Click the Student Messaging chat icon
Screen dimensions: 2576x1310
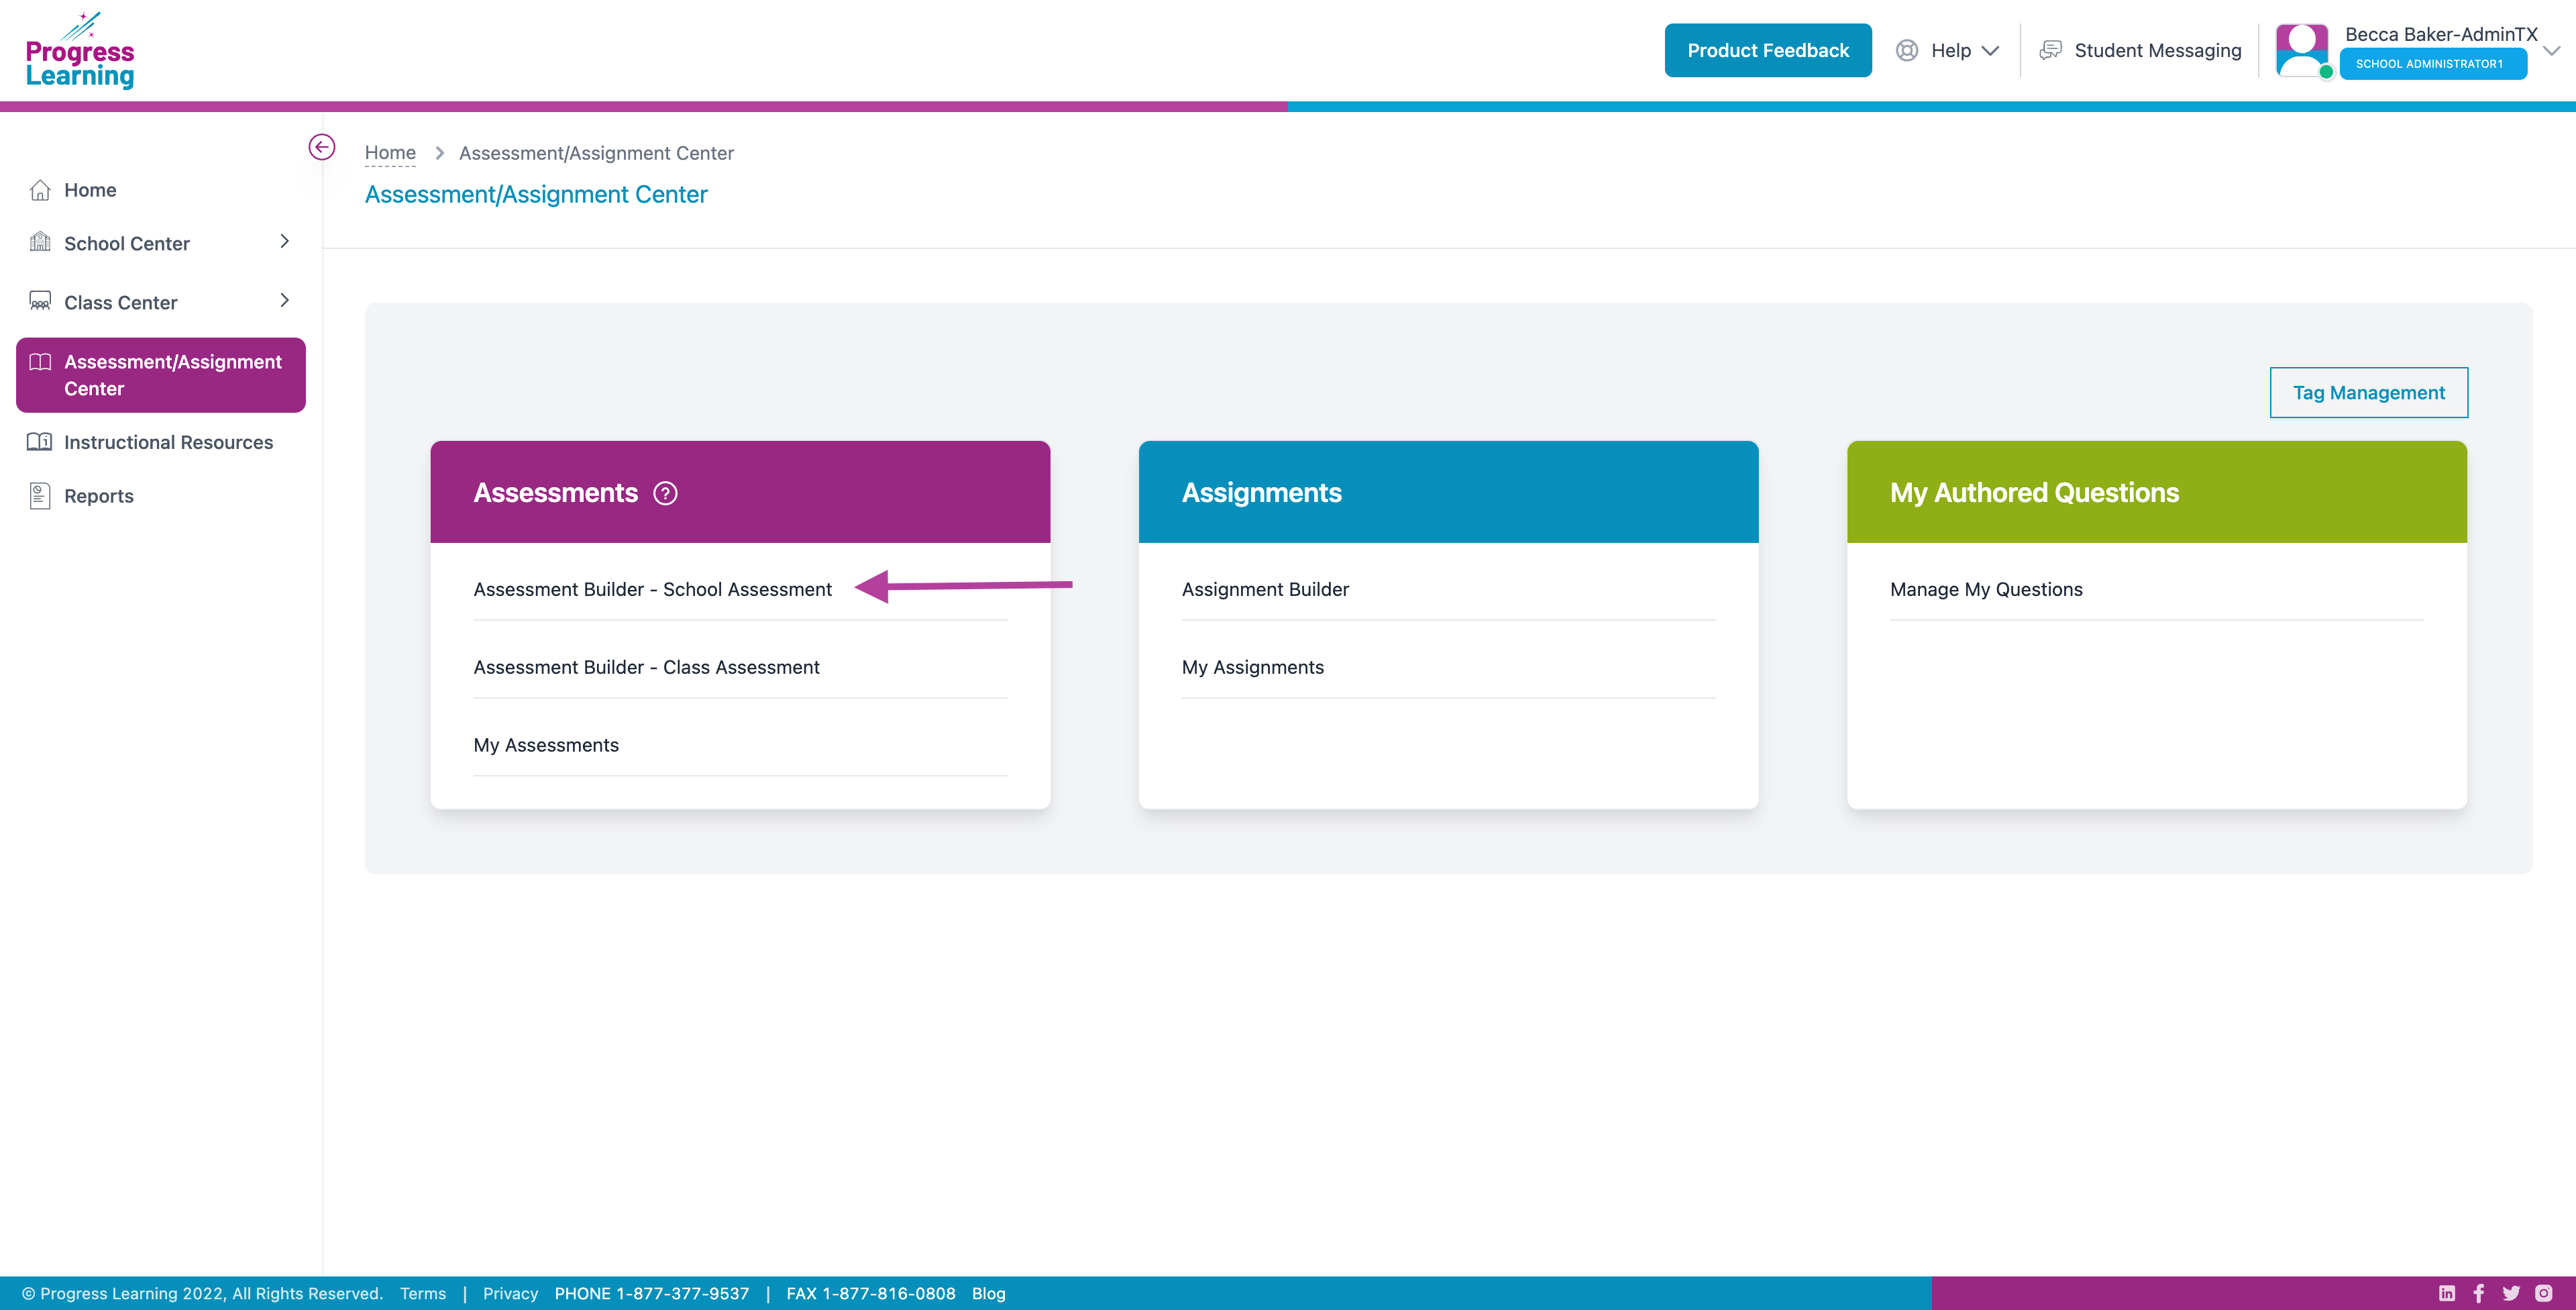2050,50
